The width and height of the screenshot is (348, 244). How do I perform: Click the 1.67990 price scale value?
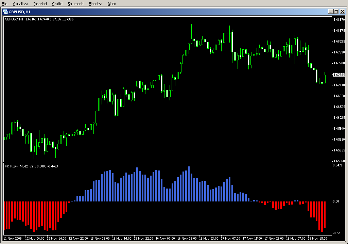[340, 52]
